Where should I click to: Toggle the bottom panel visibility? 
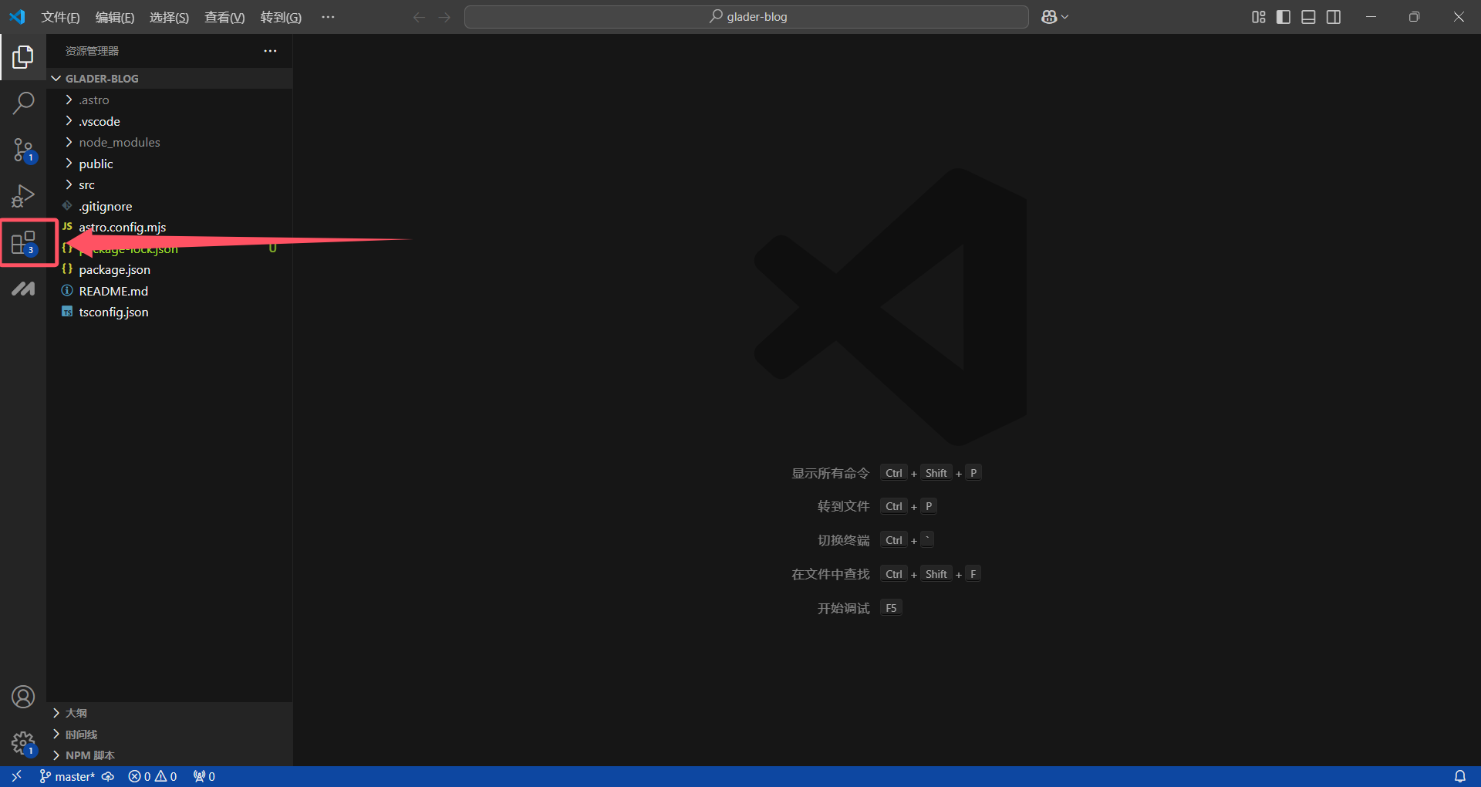click(1308, 17)
